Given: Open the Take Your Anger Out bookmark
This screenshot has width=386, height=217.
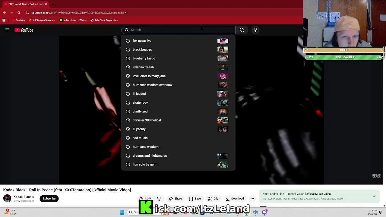Looking at the screenshot, I should 104,20.
